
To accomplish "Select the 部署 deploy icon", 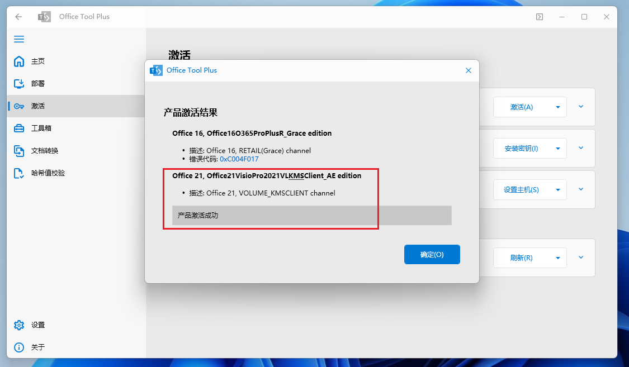I will tap(19, 83).
